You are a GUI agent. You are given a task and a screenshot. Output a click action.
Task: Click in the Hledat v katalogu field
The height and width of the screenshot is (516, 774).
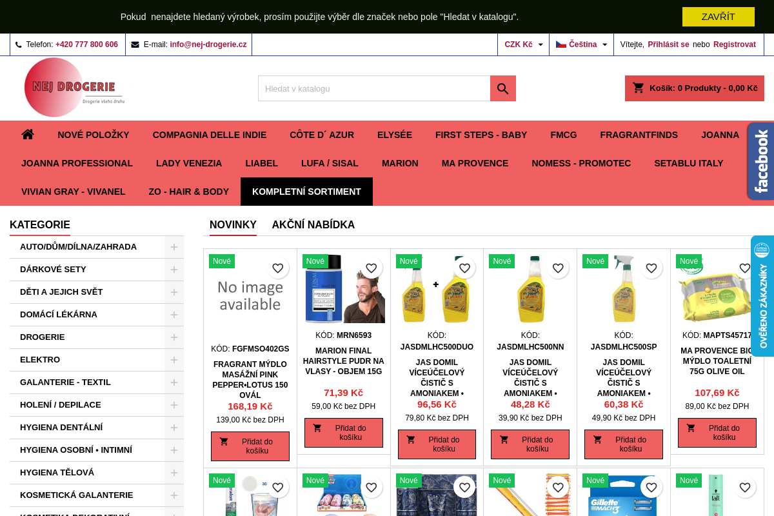point(374,88)
